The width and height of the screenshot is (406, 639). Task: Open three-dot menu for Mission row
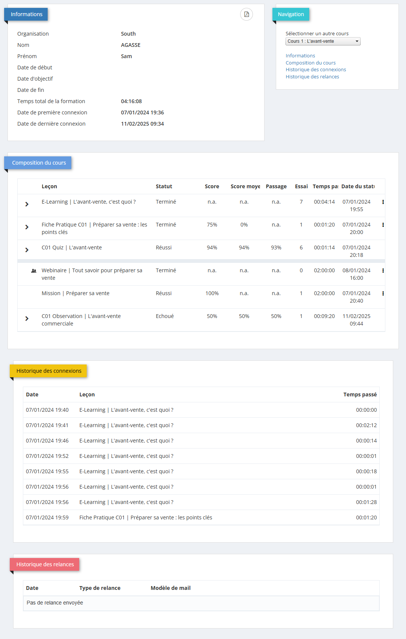point(383,294)
